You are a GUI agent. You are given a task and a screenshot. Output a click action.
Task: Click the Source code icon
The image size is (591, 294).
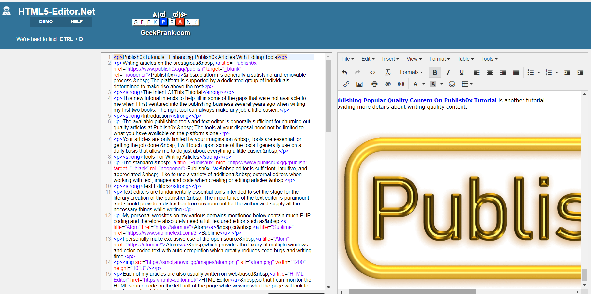372,72
